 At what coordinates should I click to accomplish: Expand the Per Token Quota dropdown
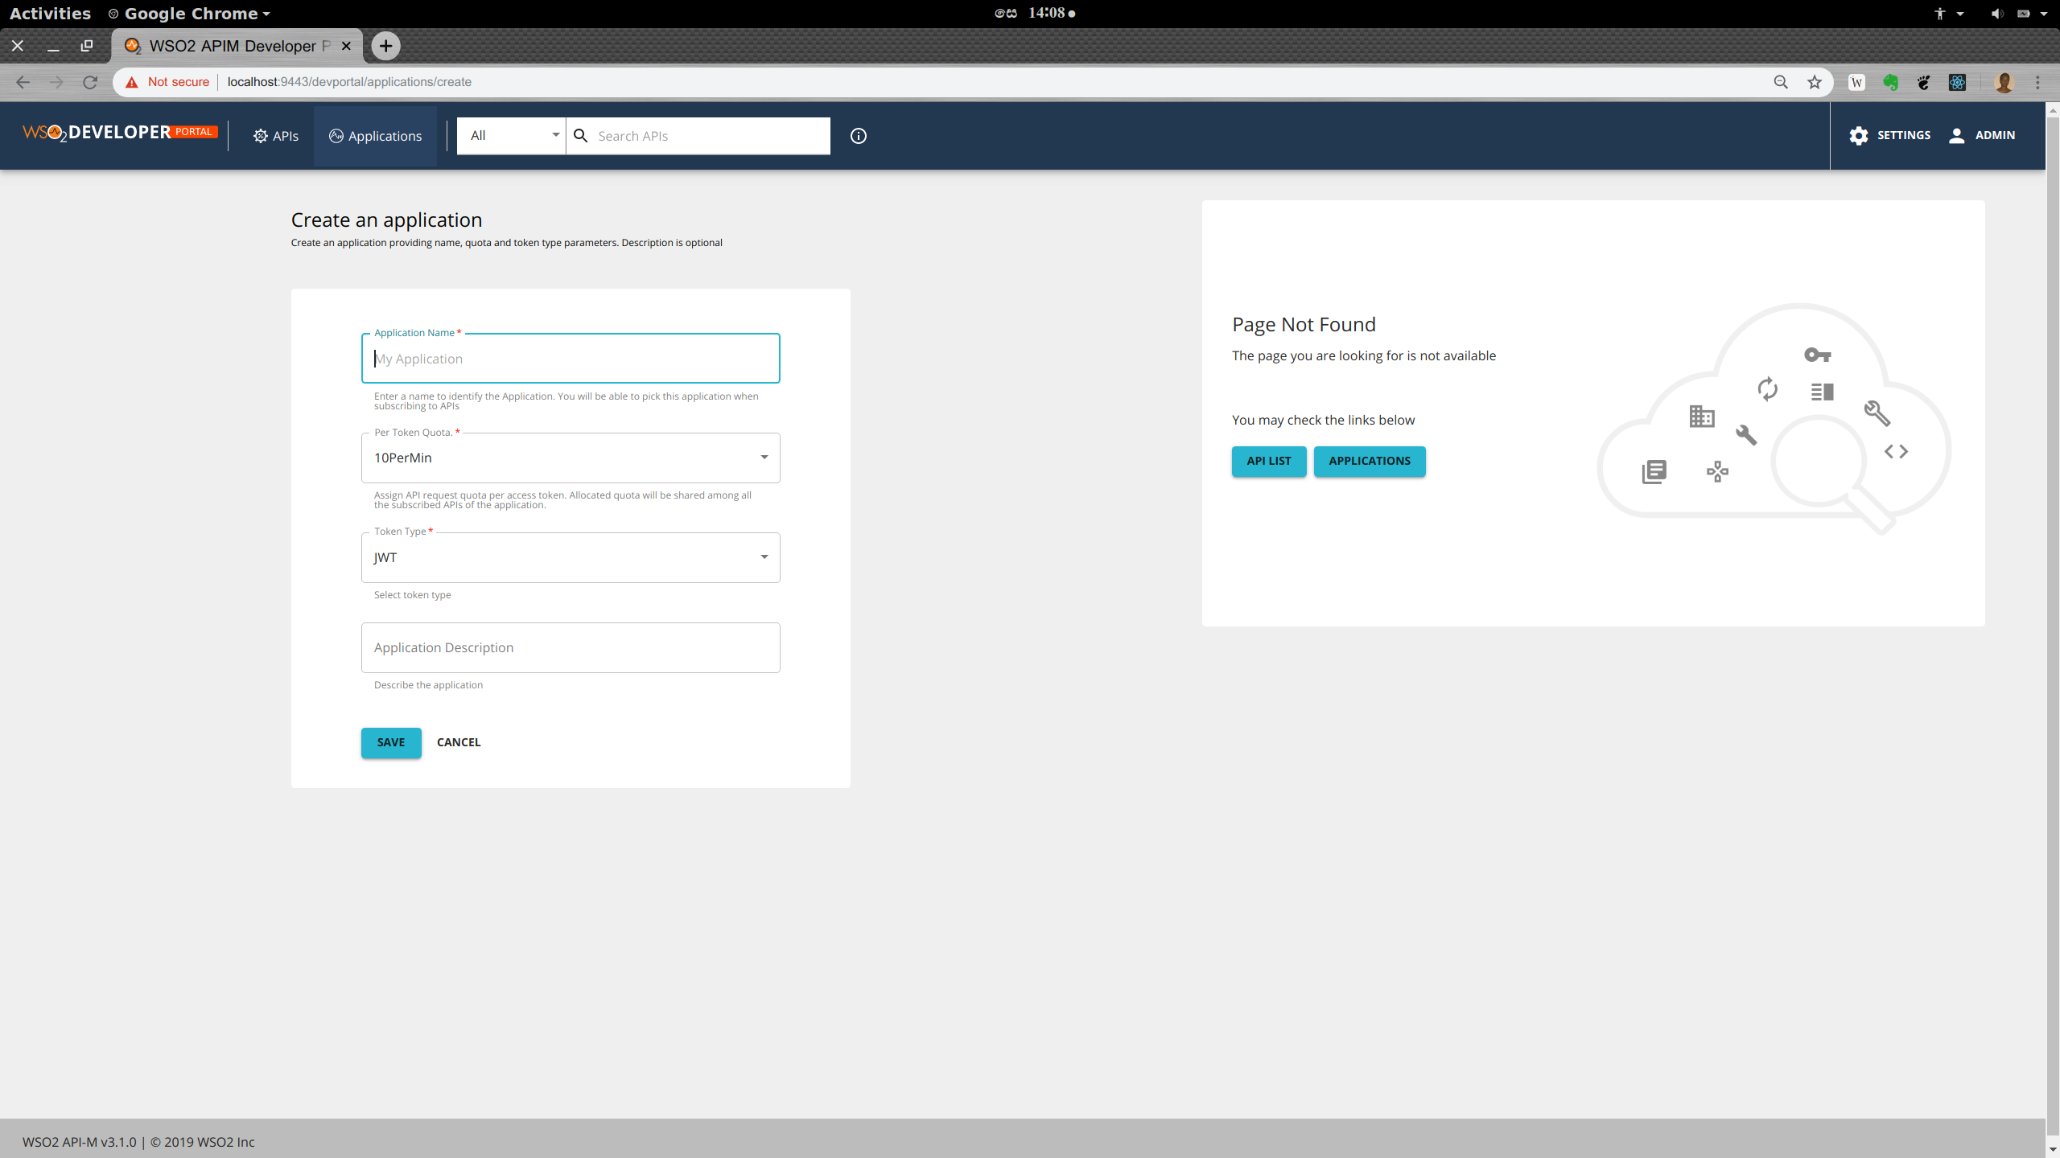tap(570, 458)
